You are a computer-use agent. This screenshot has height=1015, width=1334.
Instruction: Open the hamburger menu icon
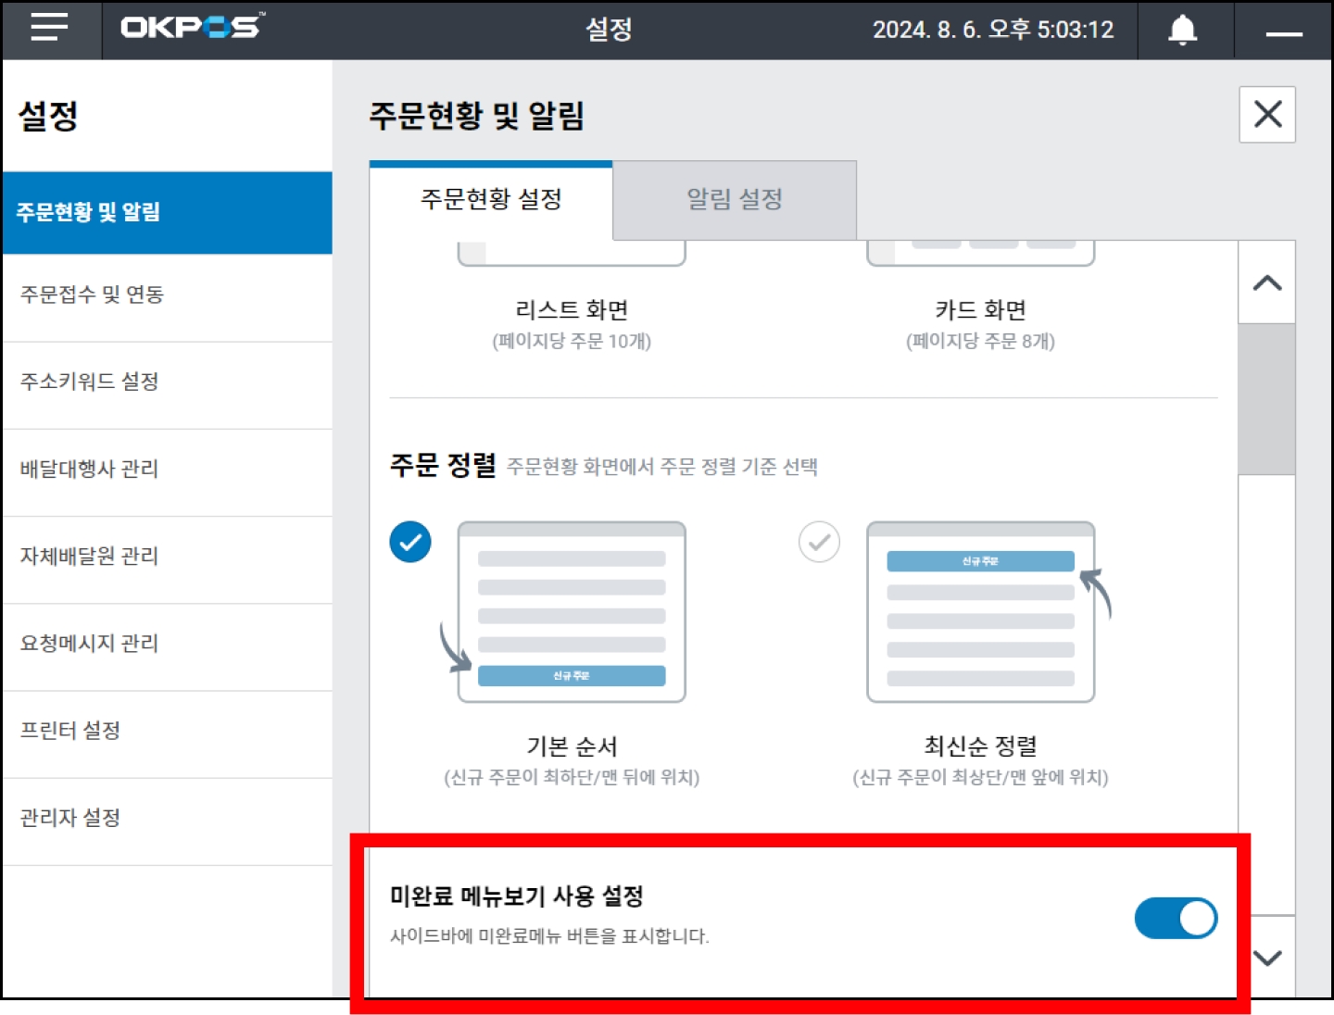50,29
